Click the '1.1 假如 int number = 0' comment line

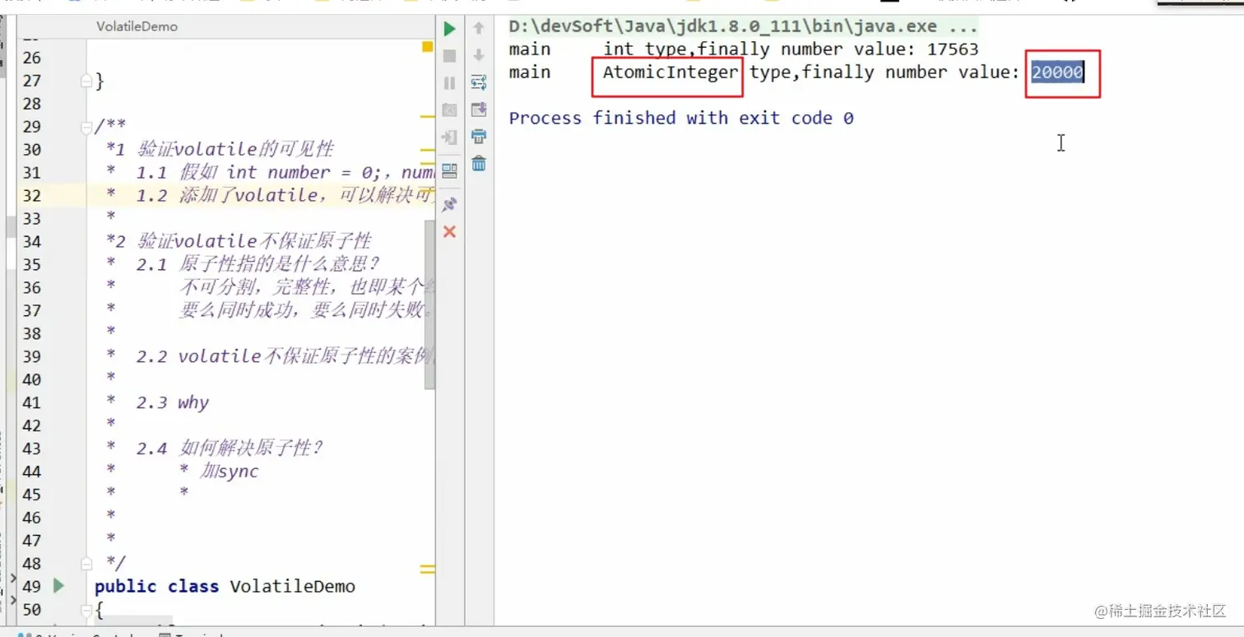285,172
